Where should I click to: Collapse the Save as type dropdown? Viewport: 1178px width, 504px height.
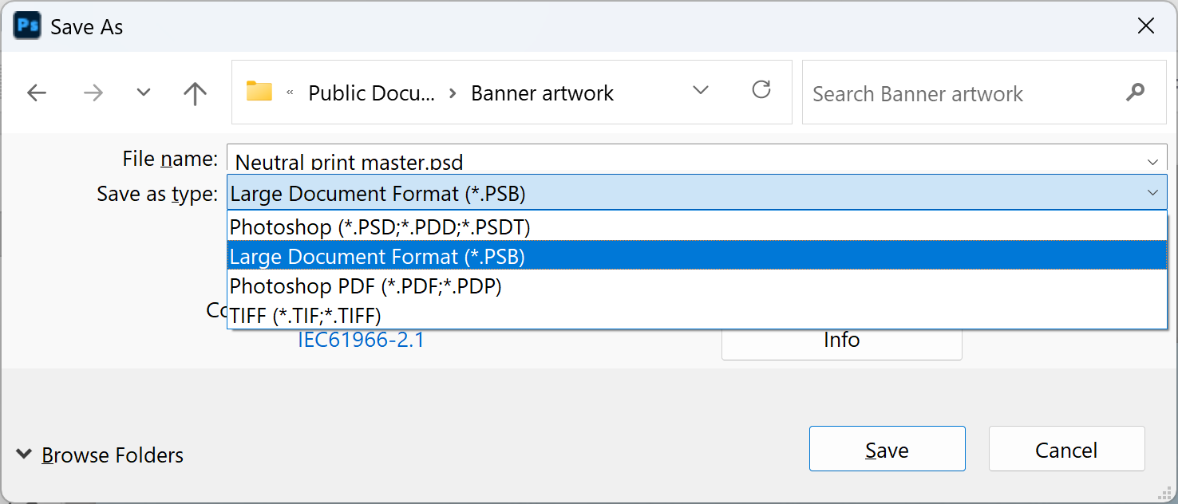coord(1153,193)
